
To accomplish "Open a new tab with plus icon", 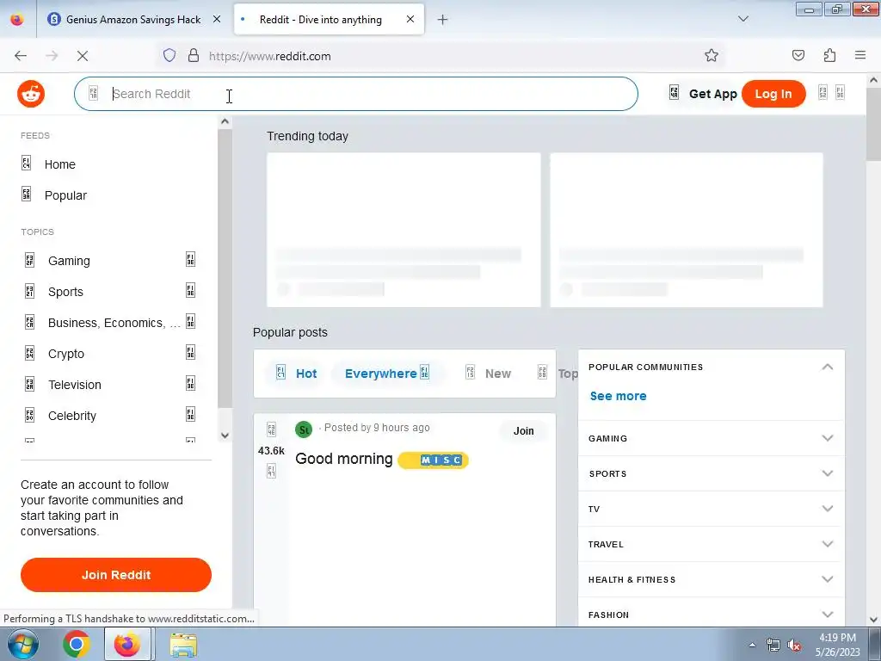I will 443,20.
